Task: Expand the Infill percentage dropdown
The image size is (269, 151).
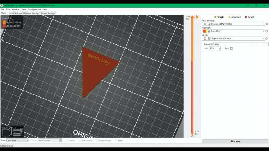Action: point(215,48)
